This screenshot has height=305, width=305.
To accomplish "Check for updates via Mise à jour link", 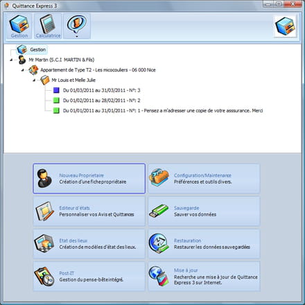I will (186, 270).
